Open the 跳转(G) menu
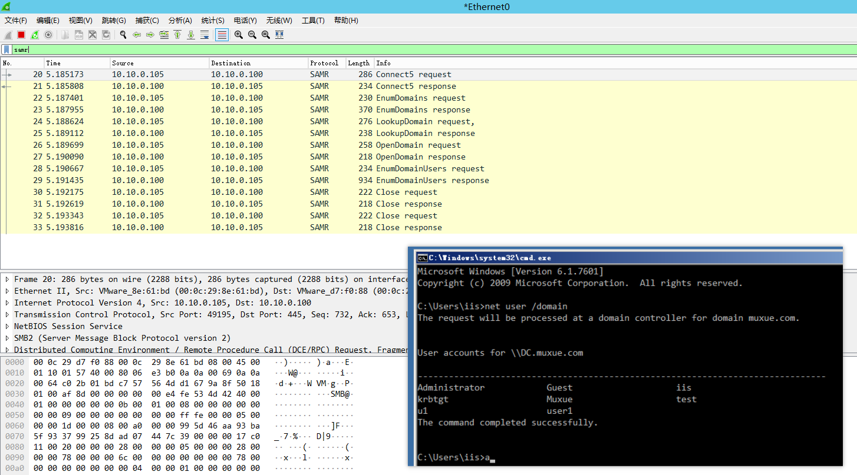This screenshot has width=857, height=475. point(114,21)
